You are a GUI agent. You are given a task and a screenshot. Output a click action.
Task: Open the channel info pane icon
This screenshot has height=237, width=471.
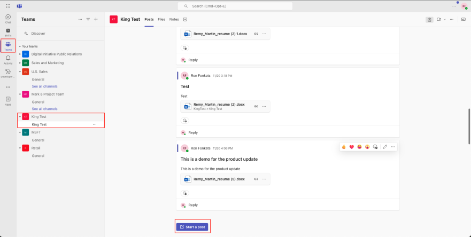click(463, 20)
